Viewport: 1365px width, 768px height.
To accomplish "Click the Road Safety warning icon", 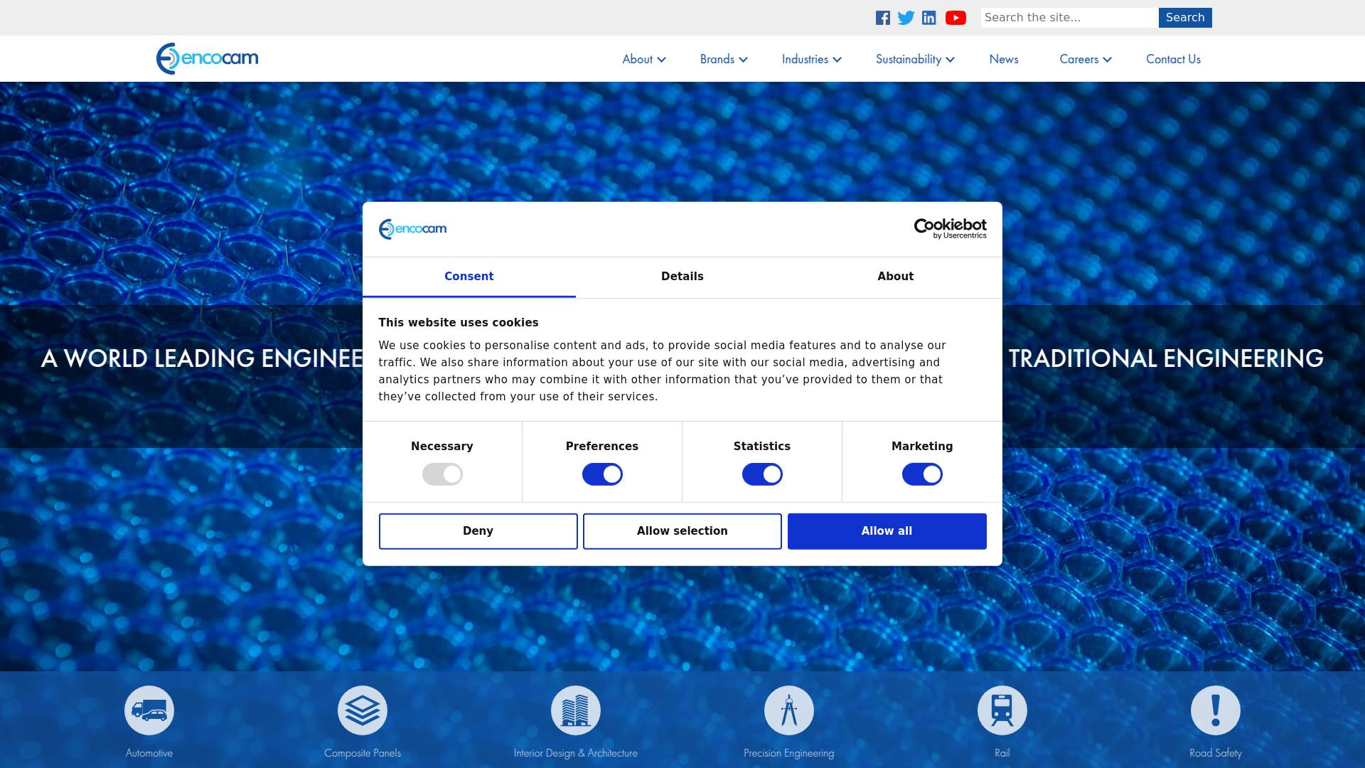I will [x=1216, y=710].
